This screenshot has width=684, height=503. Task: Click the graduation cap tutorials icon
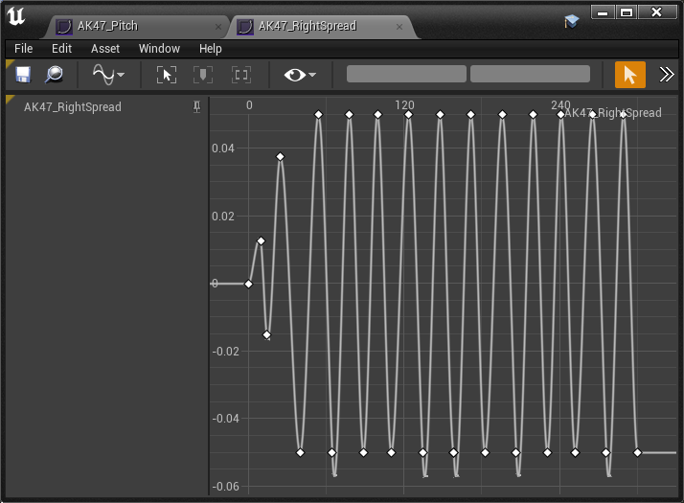tap(572, 21)
